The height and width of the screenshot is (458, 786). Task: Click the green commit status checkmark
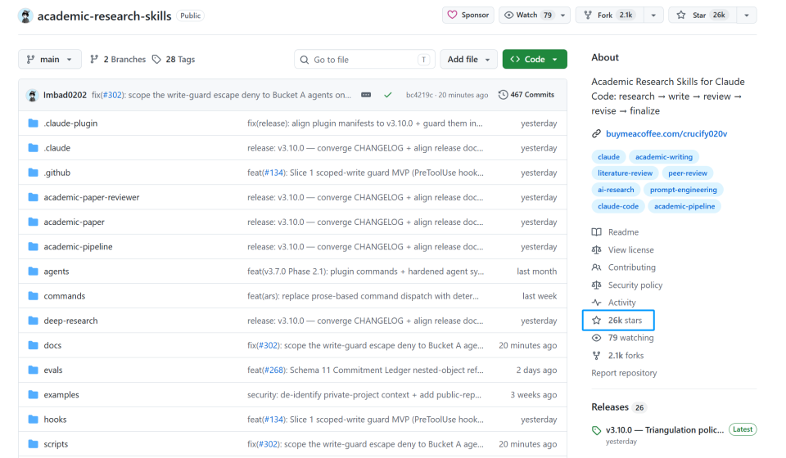[x=387, y=95]
